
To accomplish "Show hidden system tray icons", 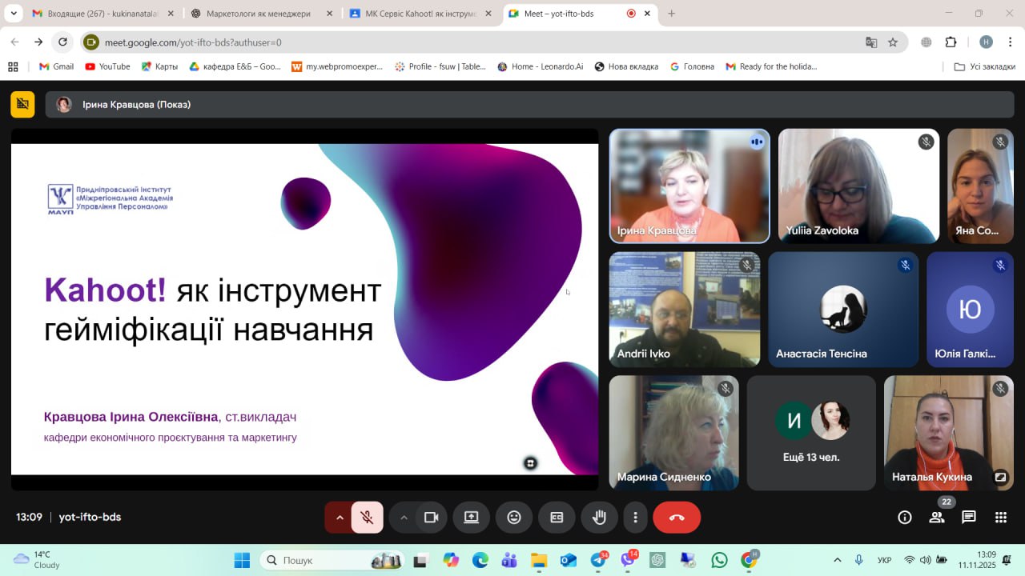I will click(x=838, y=560).
